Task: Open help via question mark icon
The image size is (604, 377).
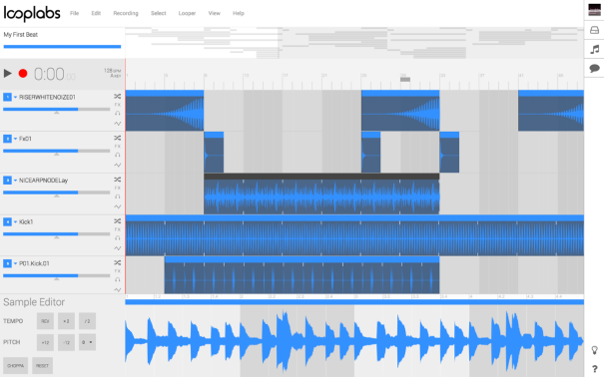Action: tap(595, 369)
